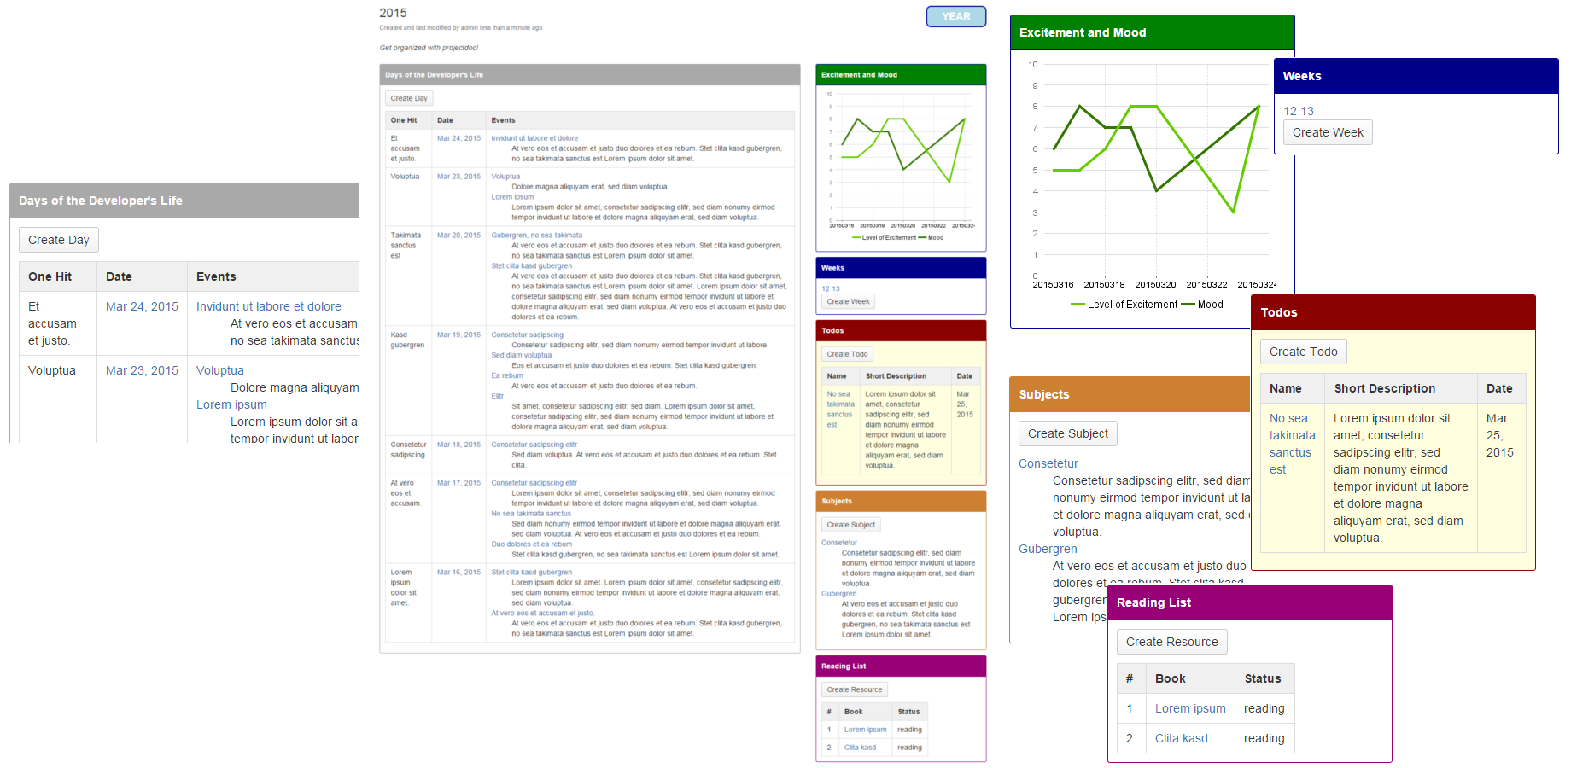Open 'Clita kasd' book in the enlarged Reading List
This screenshot has width=1571, height=768.
click(1182, 738)
